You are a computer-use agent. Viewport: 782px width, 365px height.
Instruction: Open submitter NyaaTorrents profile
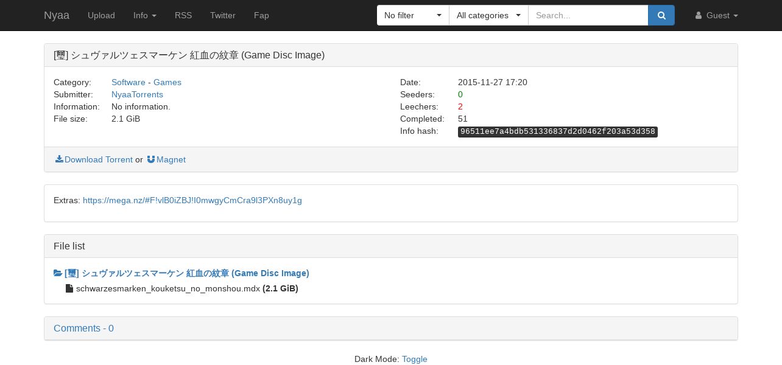pyautogui.click(x=137, y=94)
